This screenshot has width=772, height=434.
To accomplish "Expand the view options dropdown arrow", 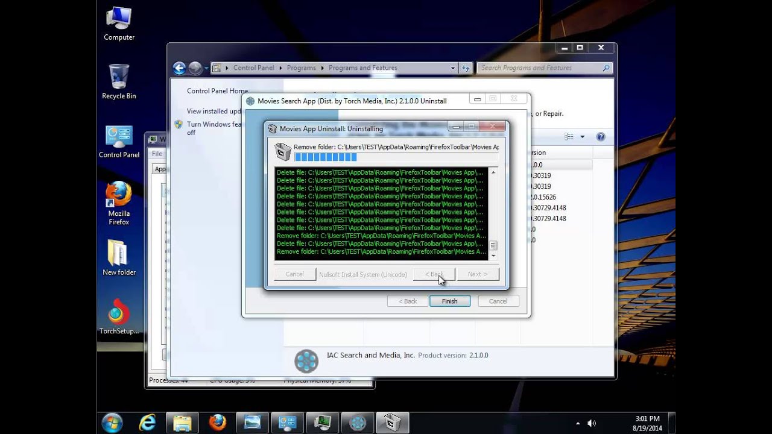I will [x=582, y=137].
